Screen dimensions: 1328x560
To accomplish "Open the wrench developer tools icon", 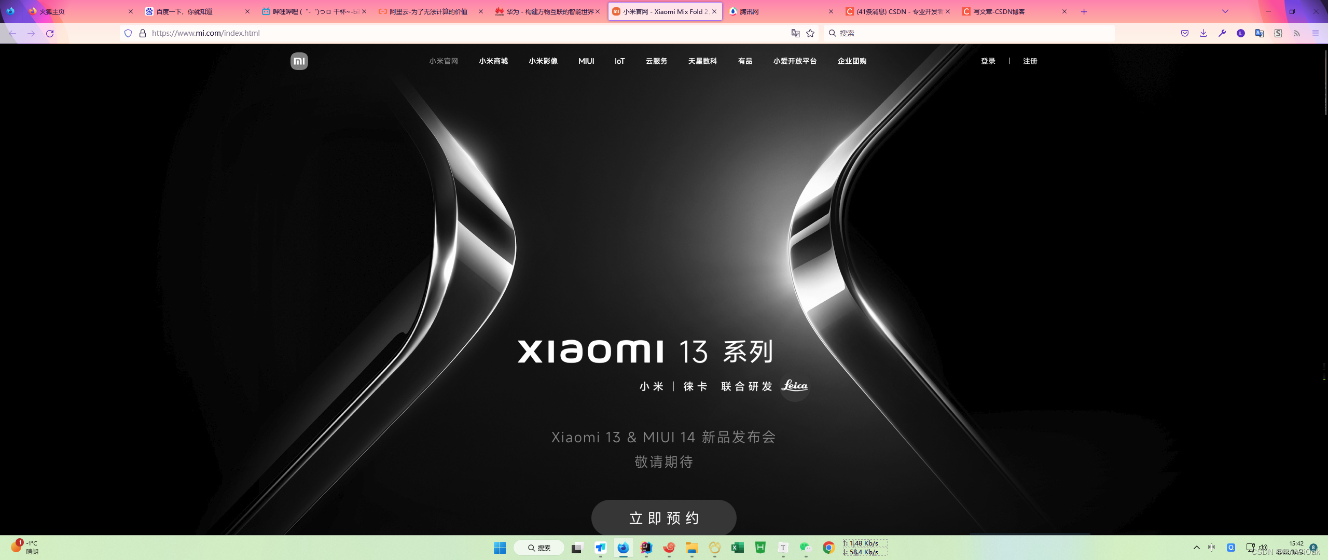I will tap(1222, 33).
